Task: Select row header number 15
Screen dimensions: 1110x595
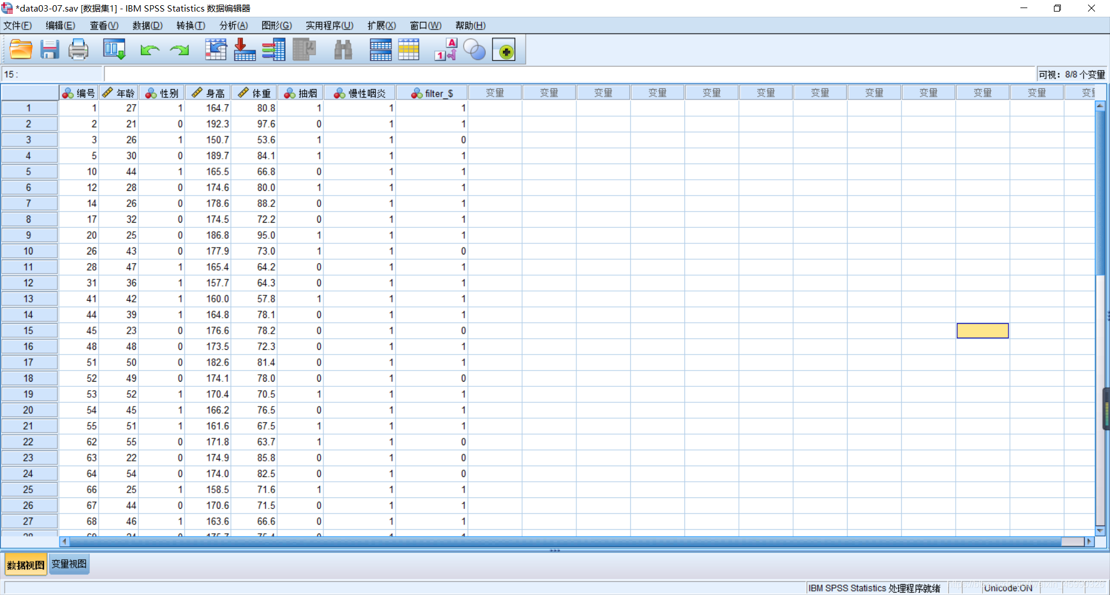Action: click(29, 331)
